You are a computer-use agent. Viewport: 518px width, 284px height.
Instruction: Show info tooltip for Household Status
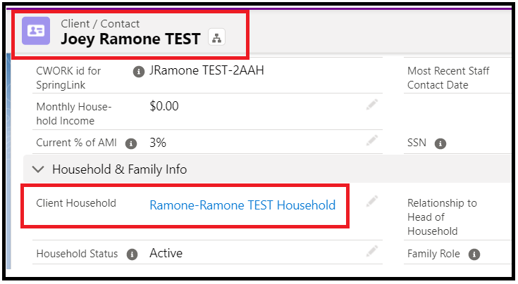[132, 254]
